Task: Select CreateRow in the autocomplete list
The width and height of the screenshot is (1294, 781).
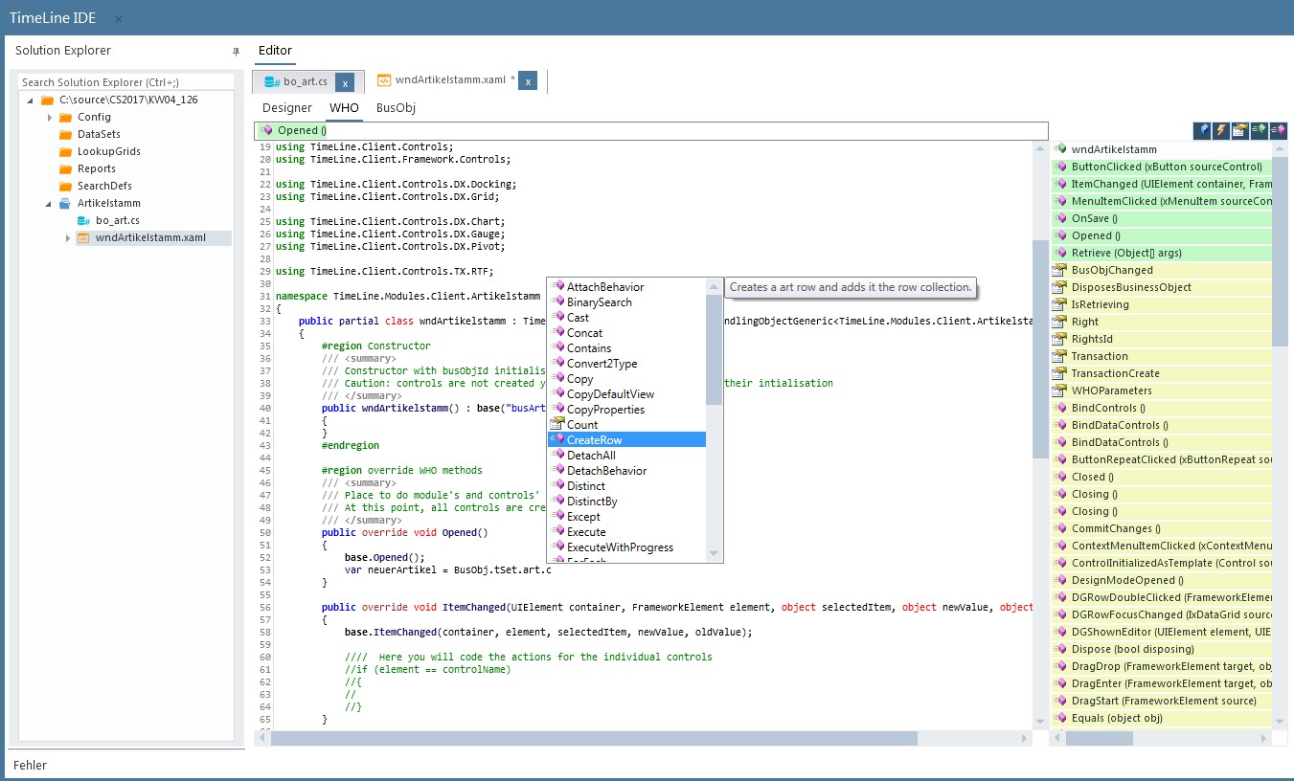Action: pyautogui.click(x=626, y=439)
